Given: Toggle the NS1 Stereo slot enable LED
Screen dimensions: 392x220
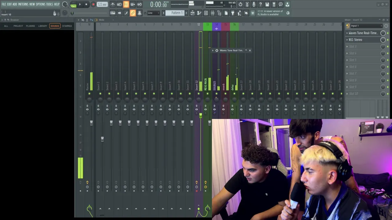Looking at the screenshot, I should [388, 40].
